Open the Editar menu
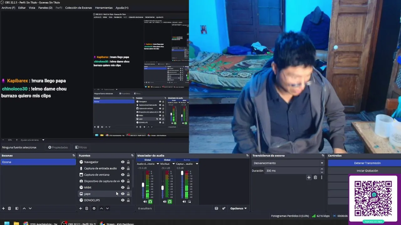 tap(22, 8)
